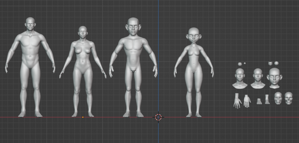Select the realistic skull model at far right
The image size is (299, 143).
(289, 98)
